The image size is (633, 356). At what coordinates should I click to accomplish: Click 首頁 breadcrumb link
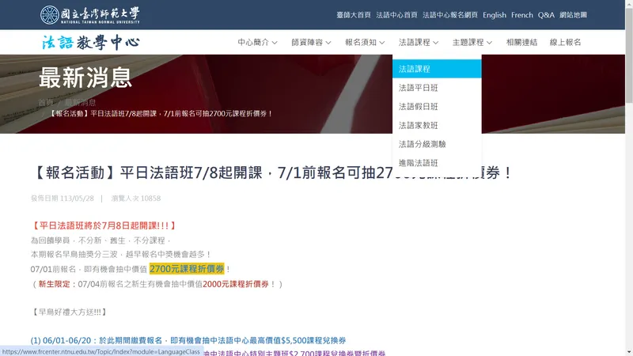pyautogui.click(x=46, y=103)
